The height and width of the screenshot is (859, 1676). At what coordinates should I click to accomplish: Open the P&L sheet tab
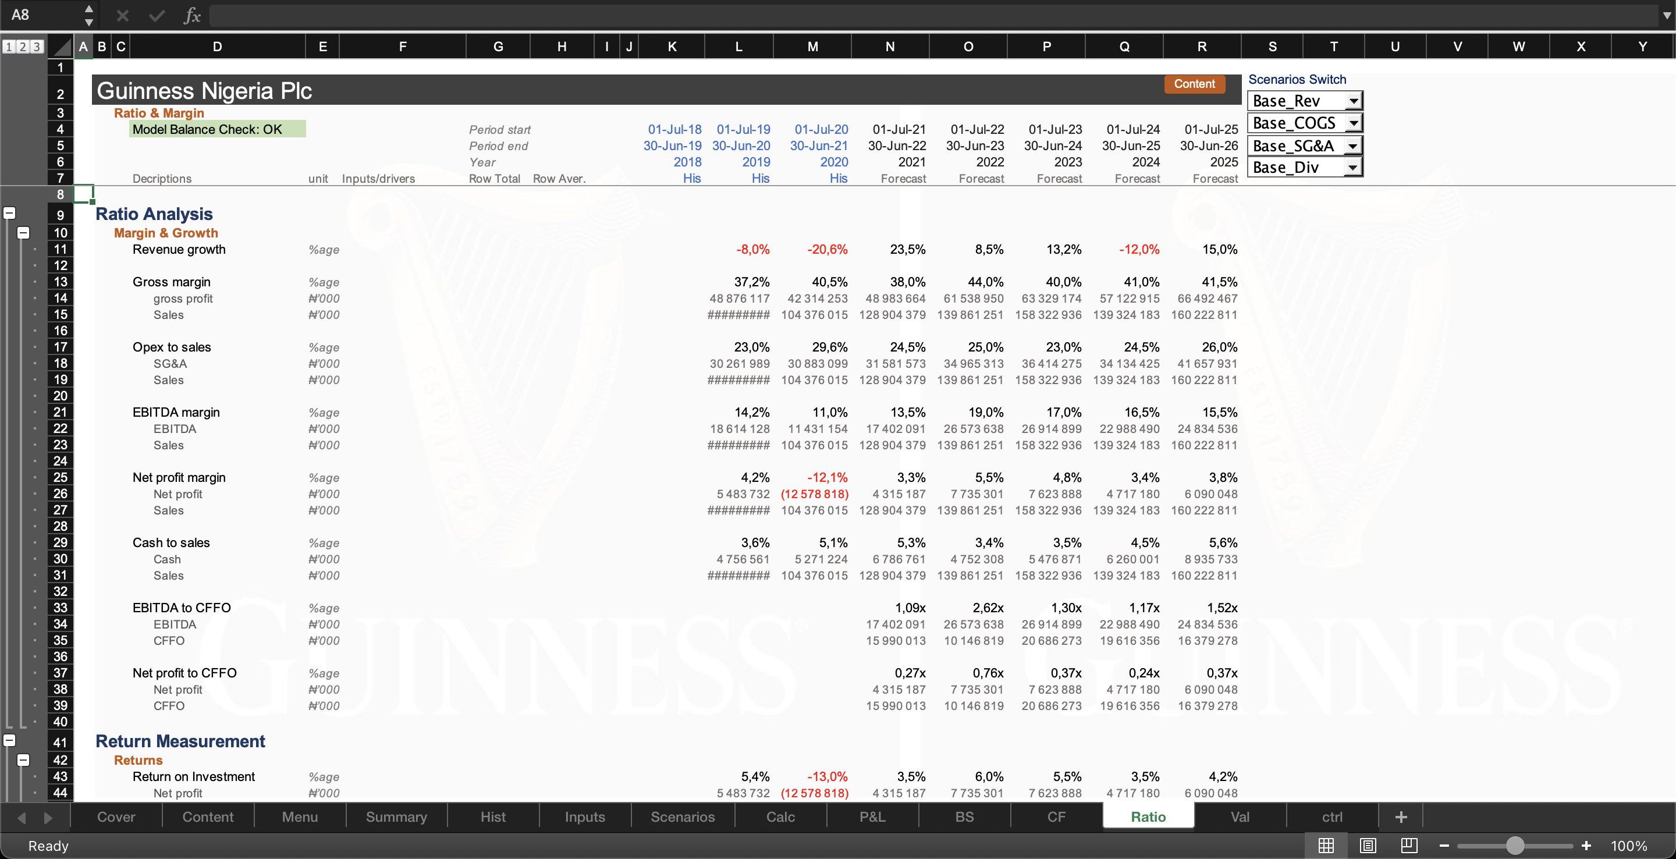click(872, 817)
